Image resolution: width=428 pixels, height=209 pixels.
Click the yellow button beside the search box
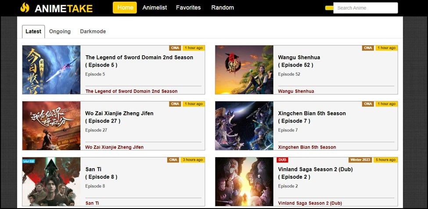tap(329, 8)
